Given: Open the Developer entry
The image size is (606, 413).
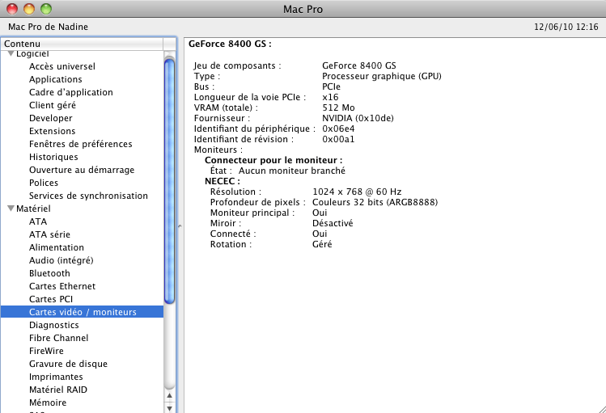Looking at the screenshot, I should (51, 118).
